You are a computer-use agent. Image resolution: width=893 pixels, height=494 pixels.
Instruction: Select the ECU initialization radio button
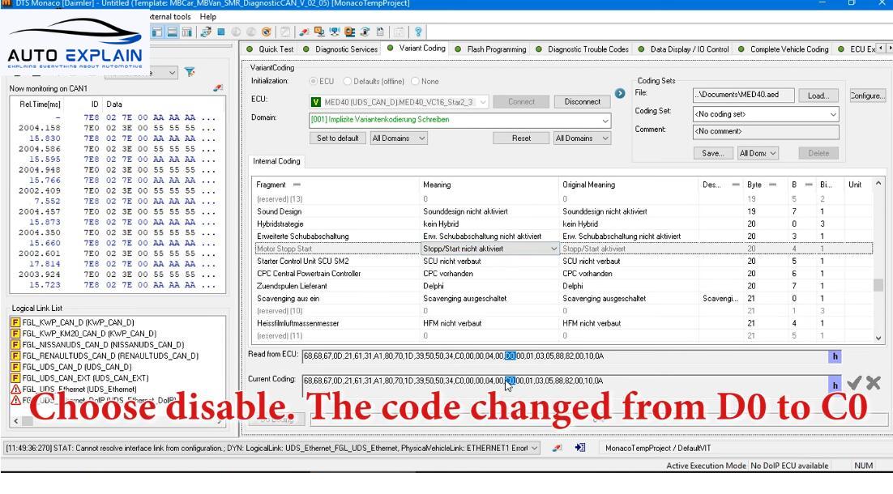pyautogui.click(x=314, y=81)
